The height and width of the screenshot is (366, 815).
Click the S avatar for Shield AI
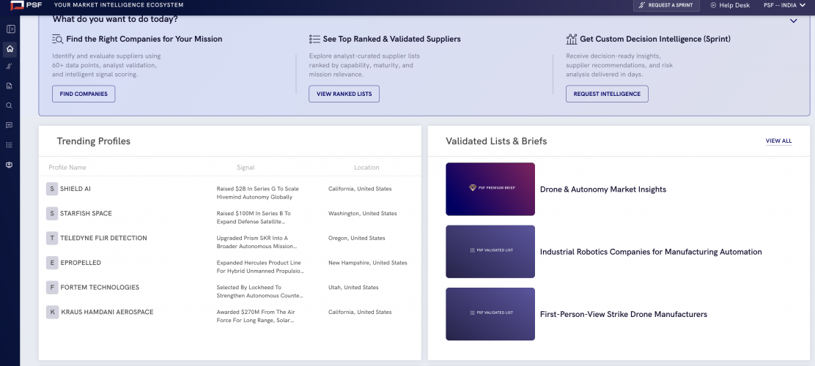tap(52, 189)
